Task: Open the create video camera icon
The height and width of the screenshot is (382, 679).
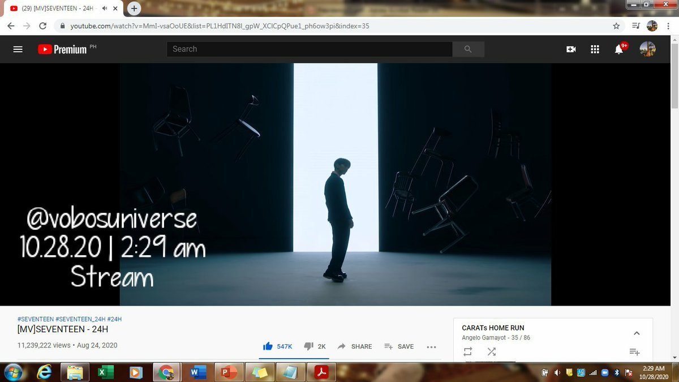Action: [571, 49]
